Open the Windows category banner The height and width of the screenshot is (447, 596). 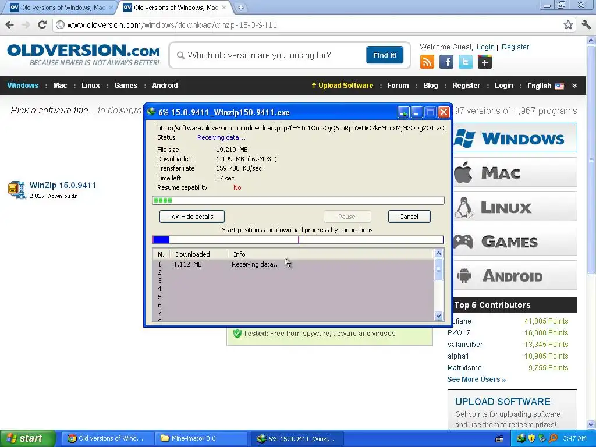point(515,138)
